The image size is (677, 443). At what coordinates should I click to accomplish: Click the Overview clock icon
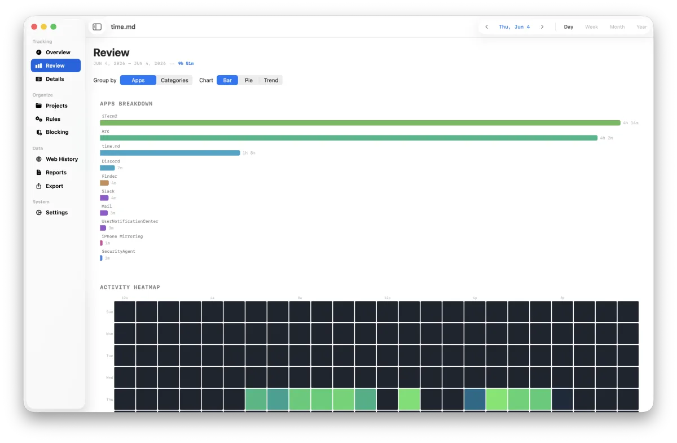point(39,52)
